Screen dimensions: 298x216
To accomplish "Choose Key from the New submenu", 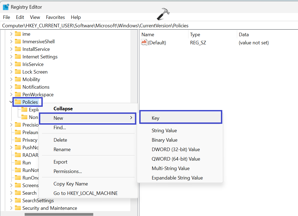I will tap(155, 118).
